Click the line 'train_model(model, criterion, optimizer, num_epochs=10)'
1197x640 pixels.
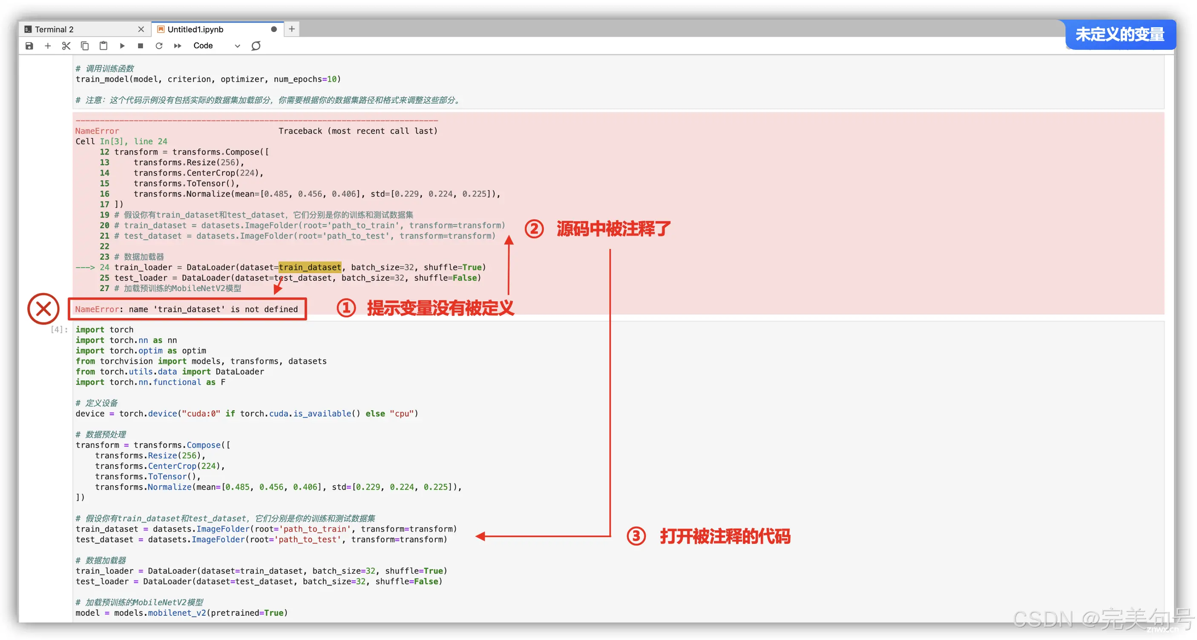coord(208,80)
